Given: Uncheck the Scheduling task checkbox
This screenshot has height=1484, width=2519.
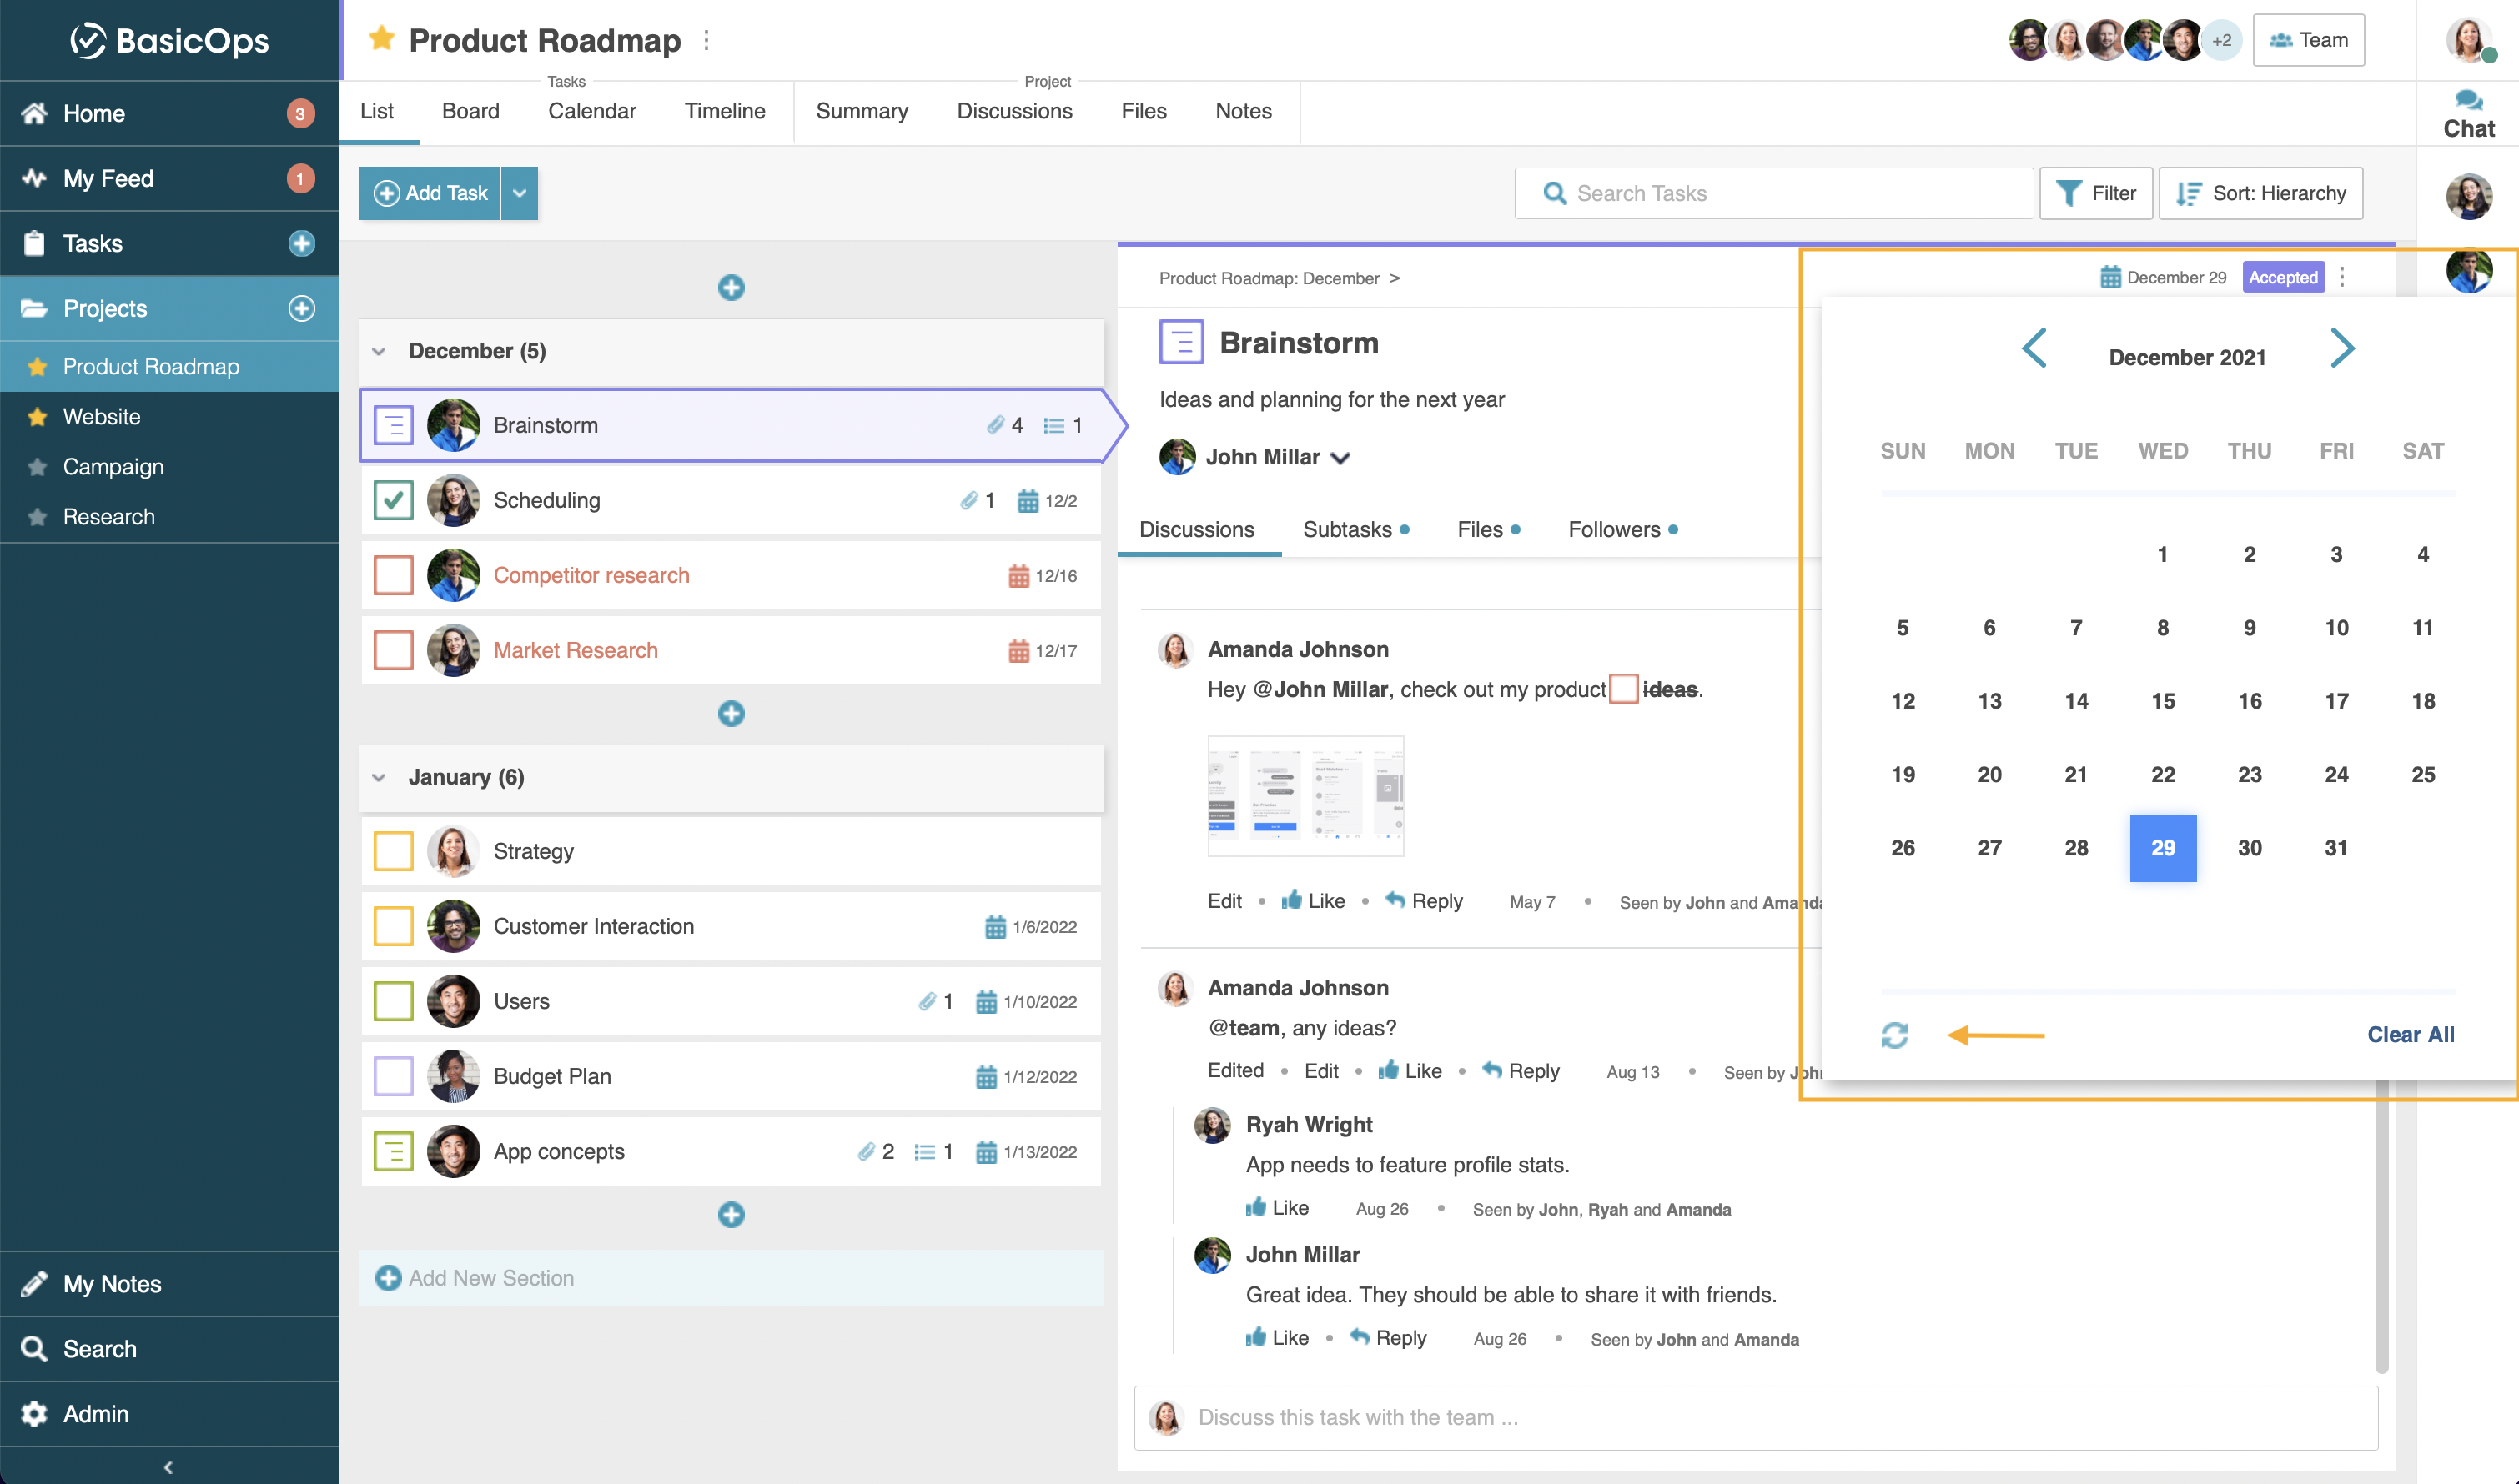Looking at the screenshot, I should [x=393, y=500].
